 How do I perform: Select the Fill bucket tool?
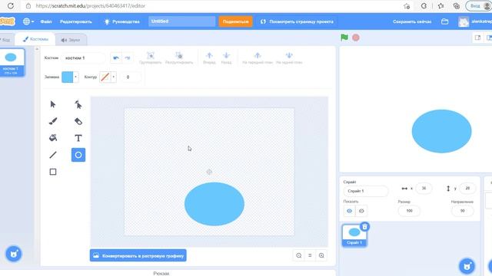point(53,138)
